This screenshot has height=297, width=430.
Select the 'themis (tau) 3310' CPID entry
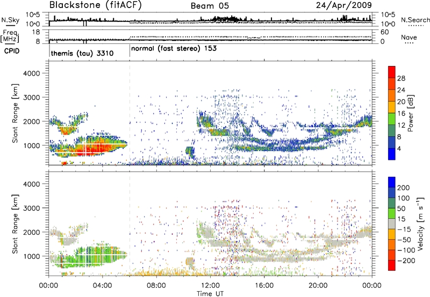coord(82,53)
